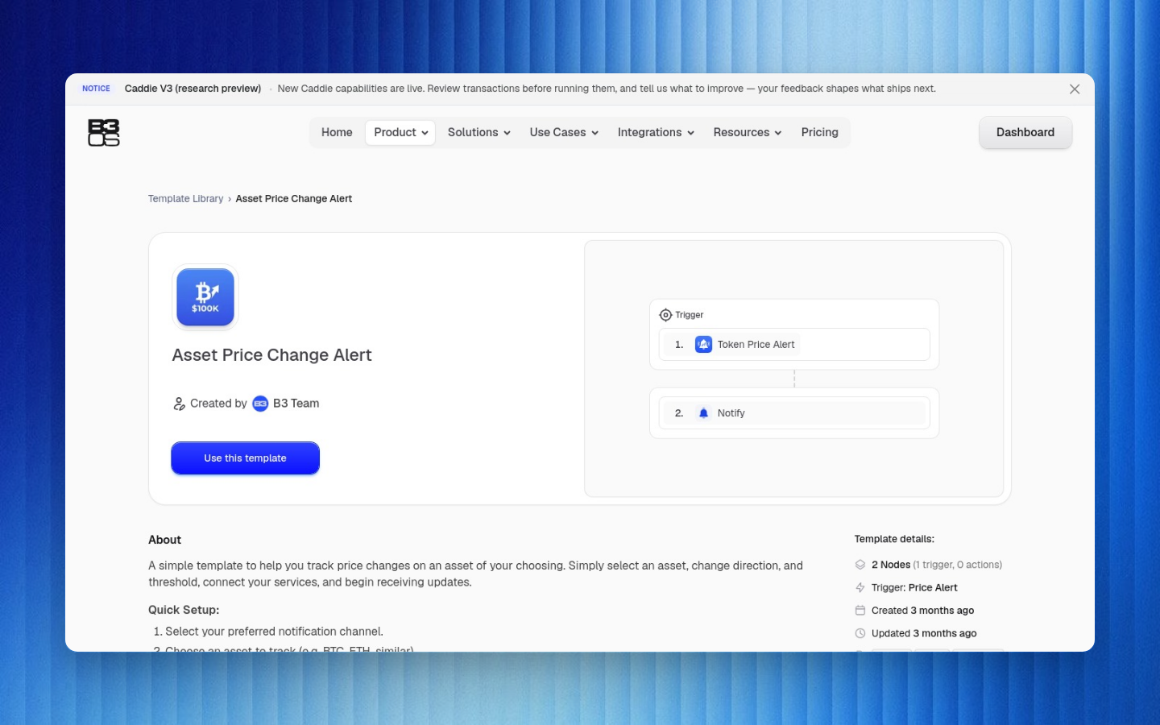Click the Trigger target icon

(665, 315)
